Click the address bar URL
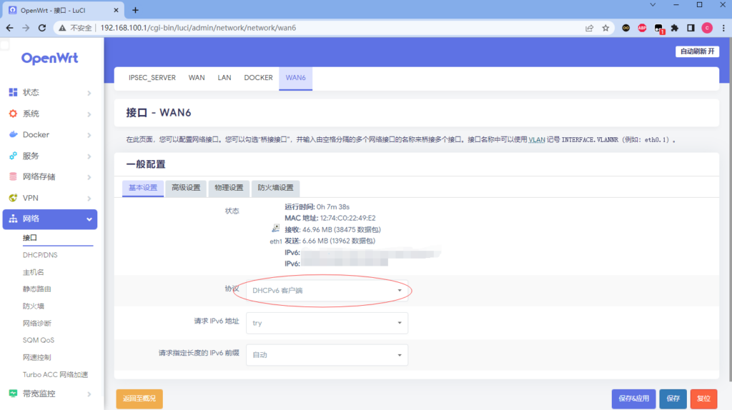This screenshot has height=410, width=732. 199,28
